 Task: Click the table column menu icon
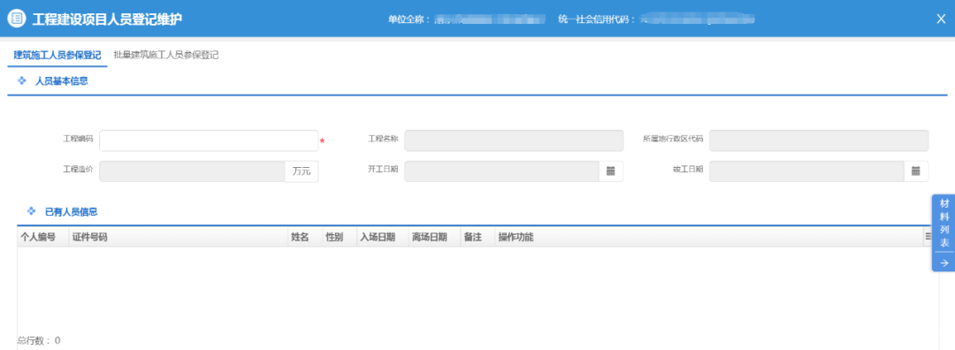click(928, 236)
